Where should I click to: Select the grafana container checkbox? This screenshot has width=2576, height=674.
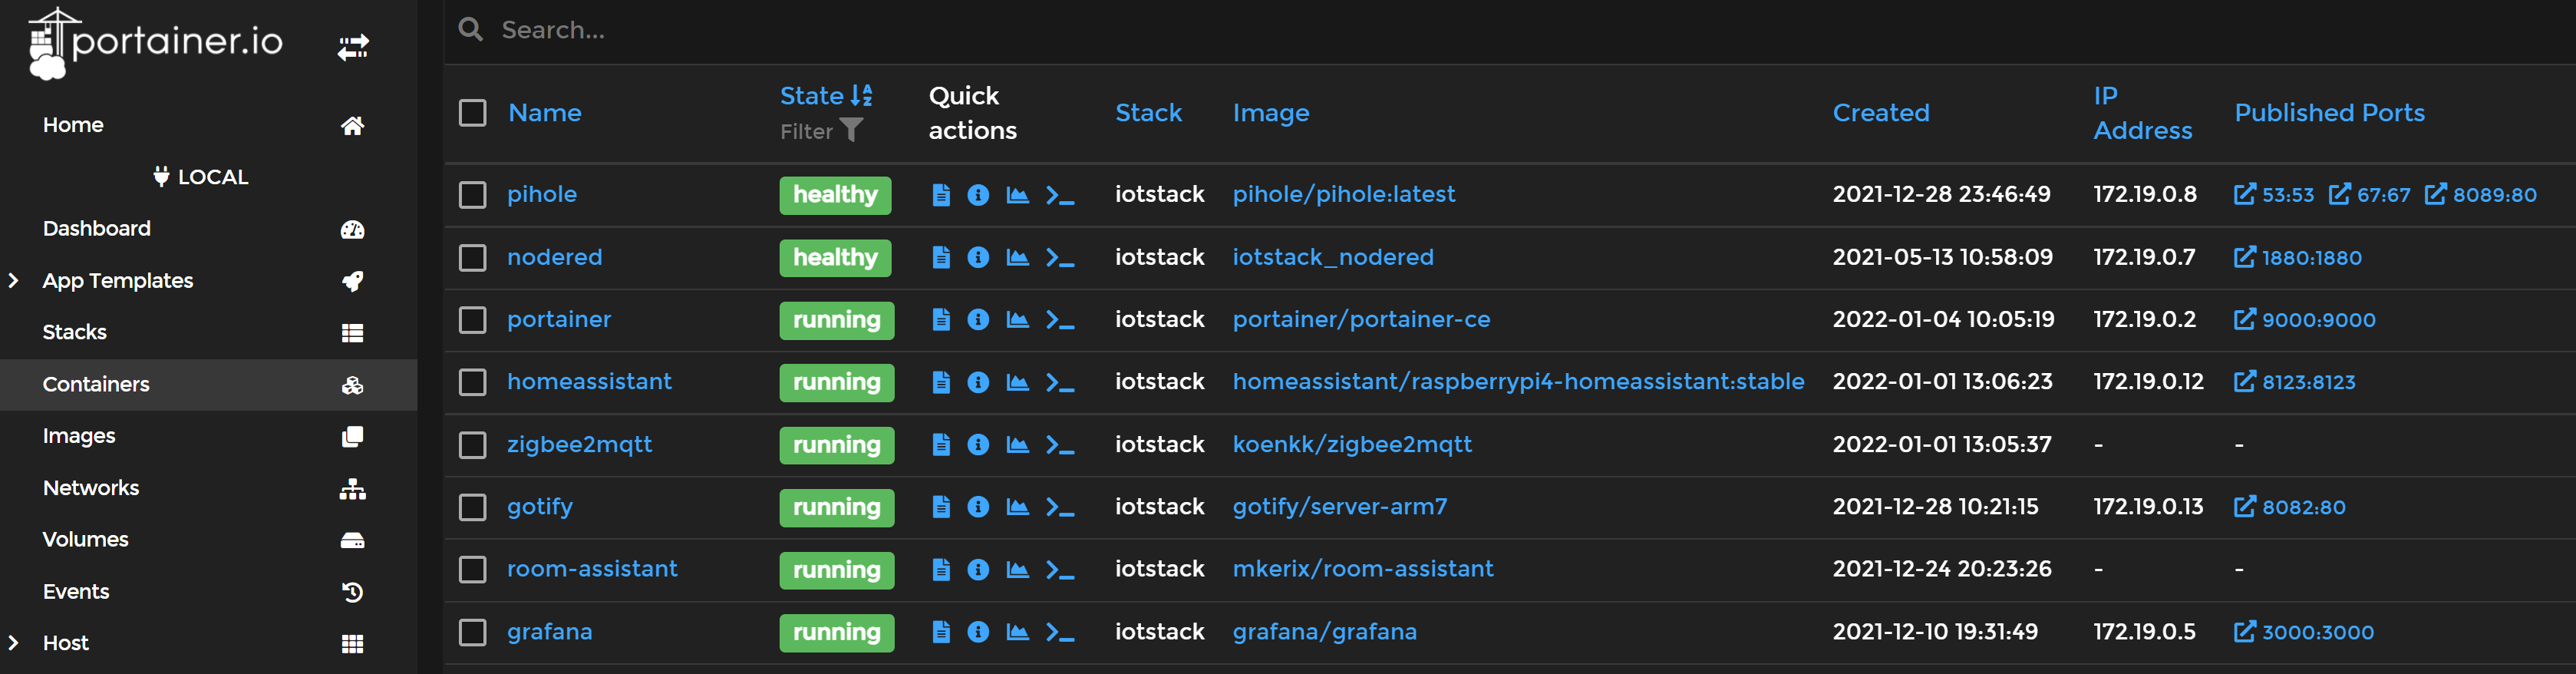pyautogui.click(x=472, y=632)
